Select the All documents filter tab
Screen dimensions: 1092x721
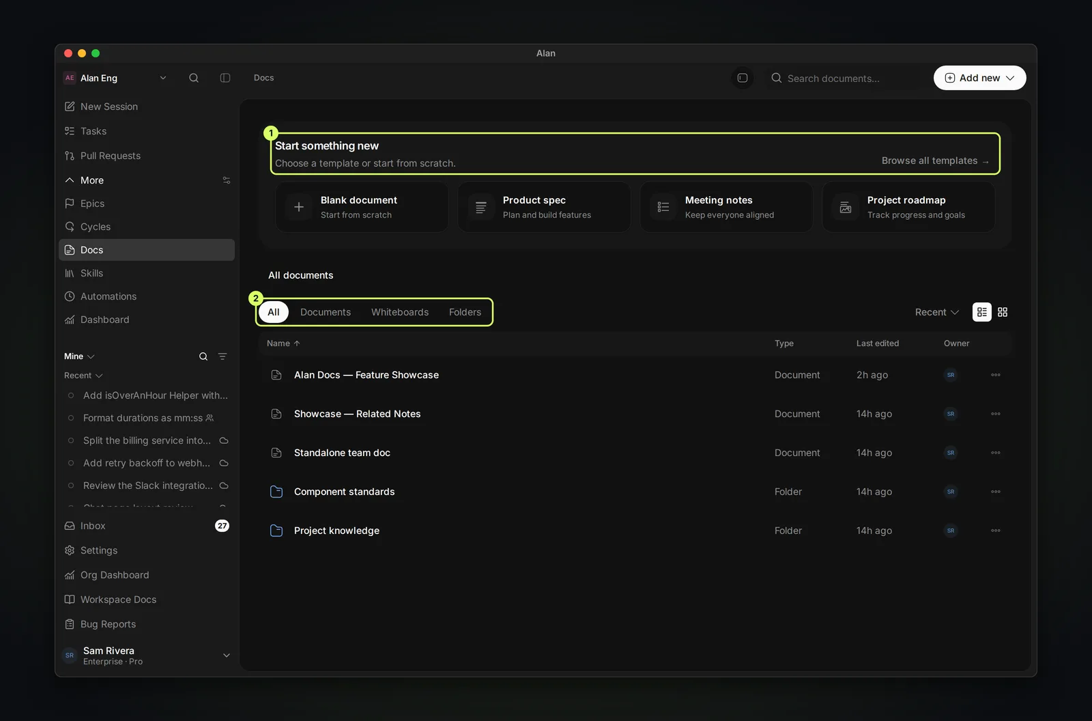point(274,312)
